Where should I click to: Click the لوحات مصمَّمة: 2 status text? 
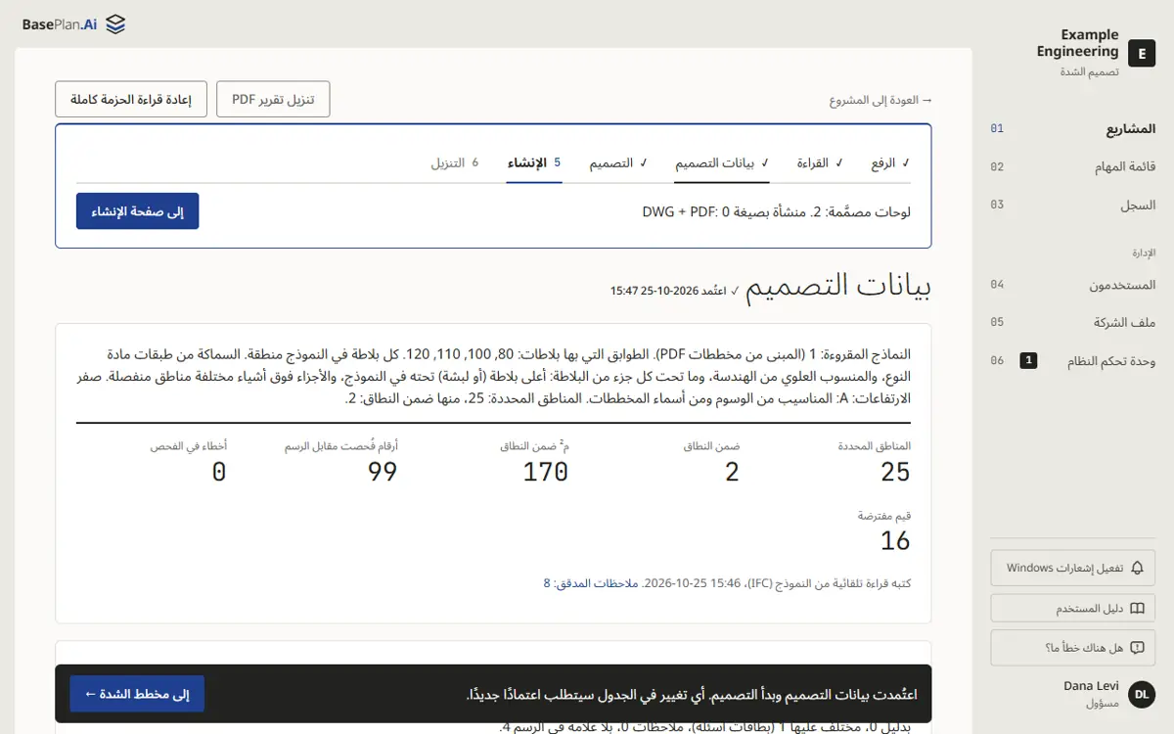point(777,211)
